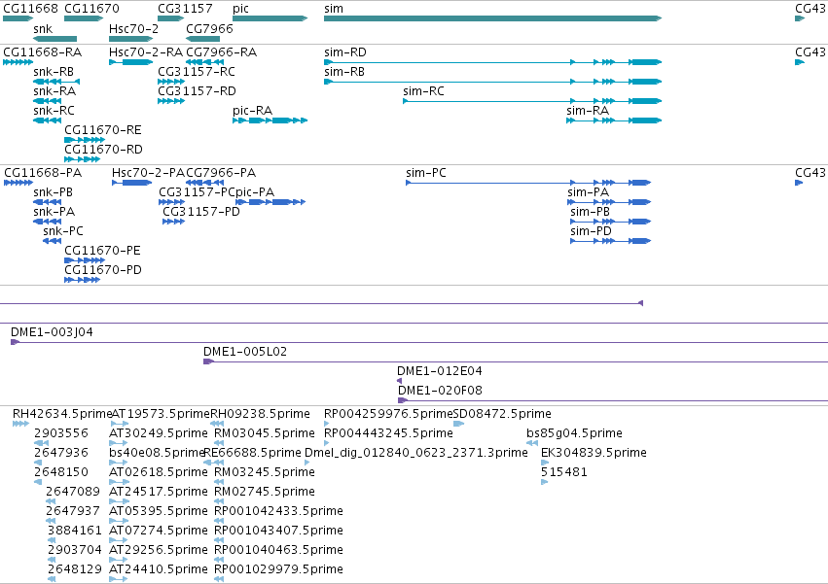This screenshot has height=584, width=828.
Task: Click the RP001029979.5prime EST label
Action: click(279, 569)
